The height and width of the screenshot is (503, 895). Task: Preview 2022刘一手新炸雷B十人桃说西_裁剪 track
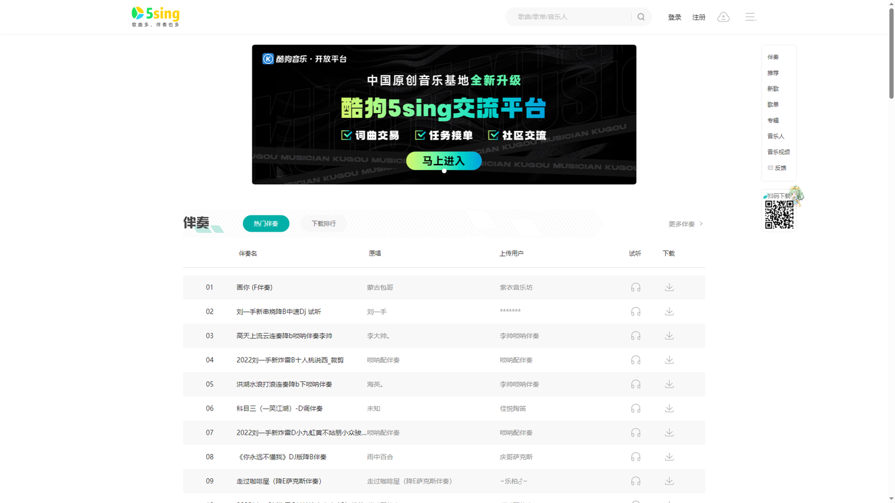[x=636, y=360]
